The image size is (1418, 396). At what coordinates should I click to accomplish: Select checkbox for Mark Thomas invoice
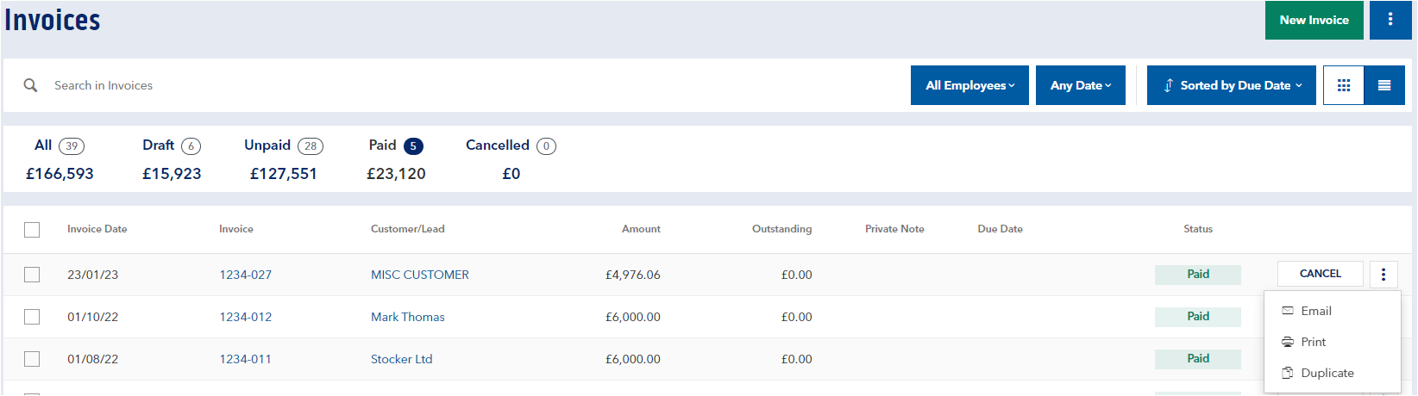point(32,317)
